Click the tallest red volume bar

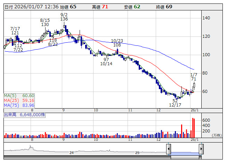192,128
